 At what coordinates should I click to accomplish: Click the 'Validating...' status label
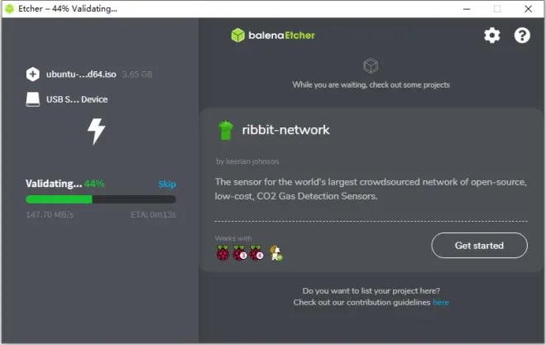coord(54,184)
